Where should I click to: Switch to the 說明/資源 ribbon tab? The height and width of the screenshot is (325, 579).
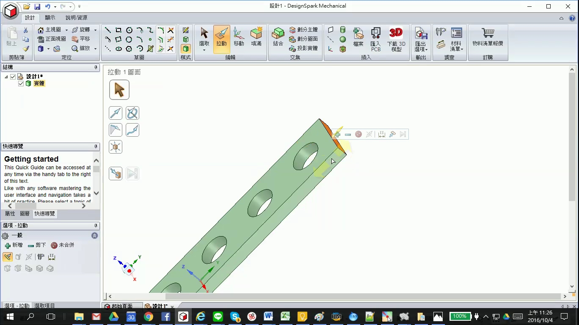[x=77, y=18]
